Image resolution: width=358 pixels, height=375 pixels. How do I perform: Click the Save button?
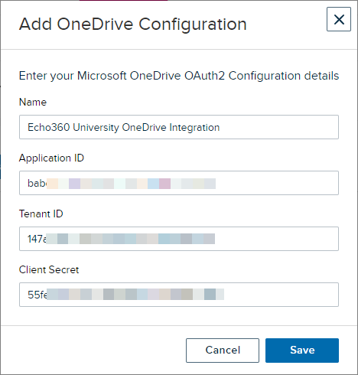tap(302, 351)
